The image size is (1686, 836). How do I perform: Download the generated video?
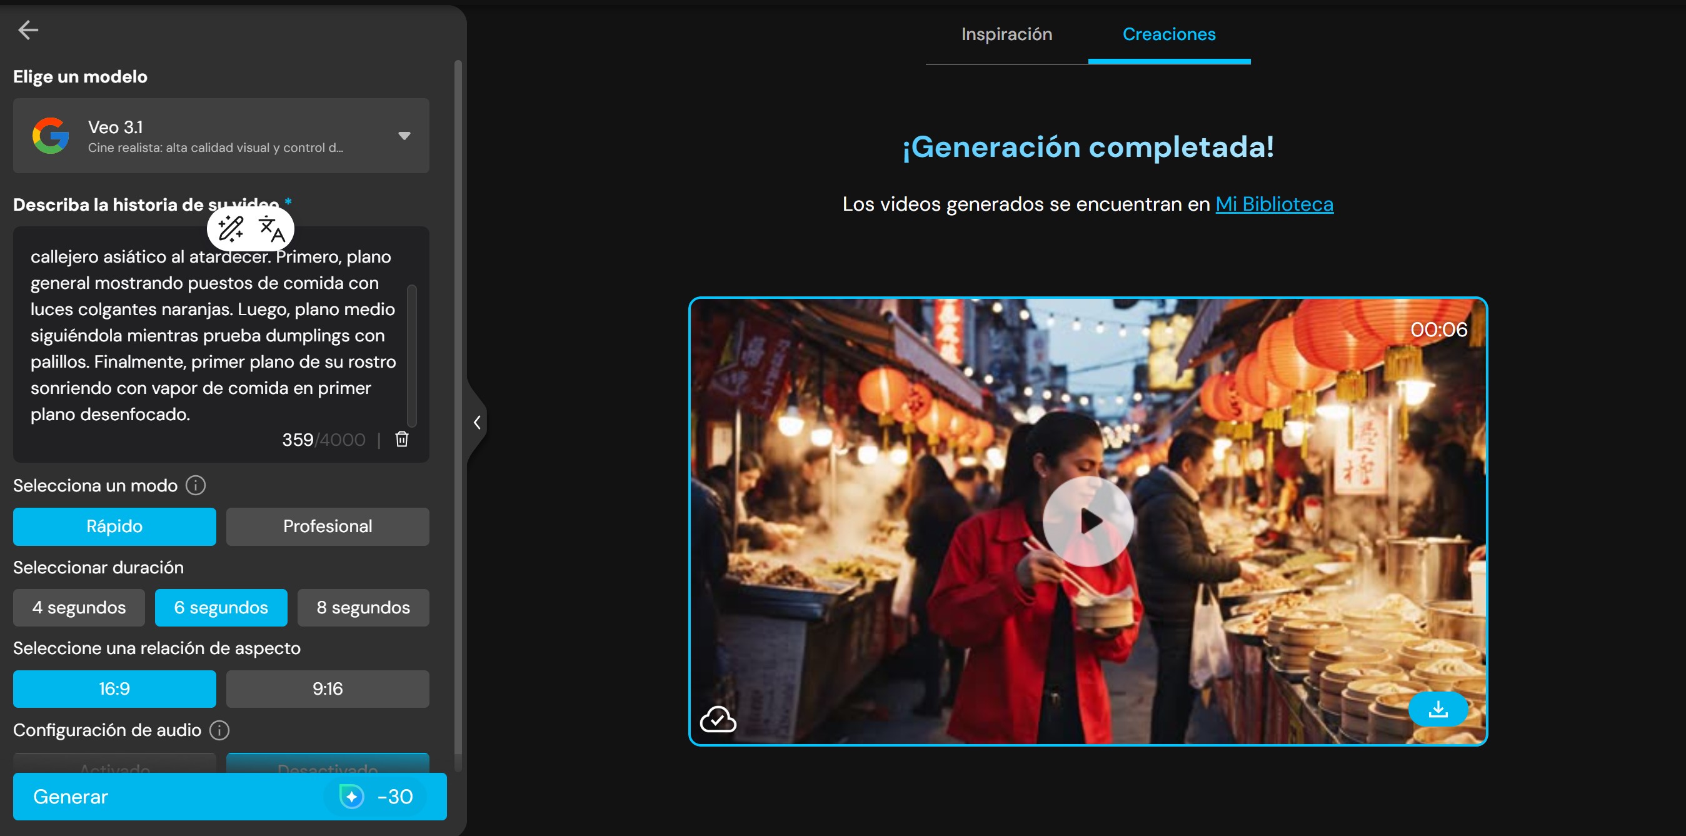tap(1438, 709)
